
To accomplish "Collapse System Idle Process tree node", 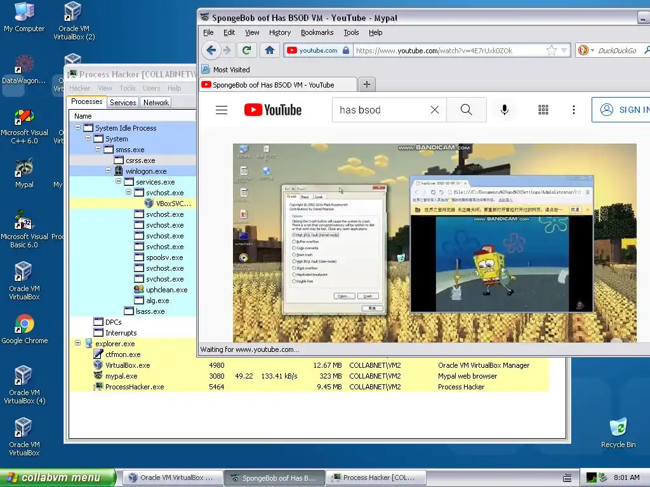I will (77, 127).
